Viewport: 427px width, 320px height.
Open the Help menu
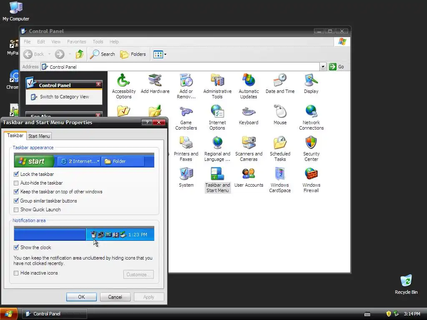pyautogui.click(x=114, y=42)
